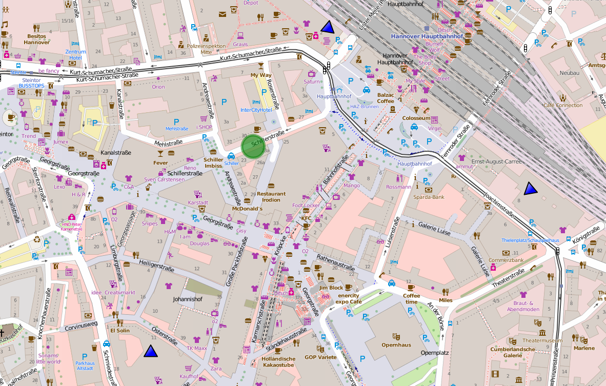Select the pharmacy icon at HNO Peter Kamenetski
The height and width of the screenshot is (386, 606).
pyautogui.click(x=71, y=217)
